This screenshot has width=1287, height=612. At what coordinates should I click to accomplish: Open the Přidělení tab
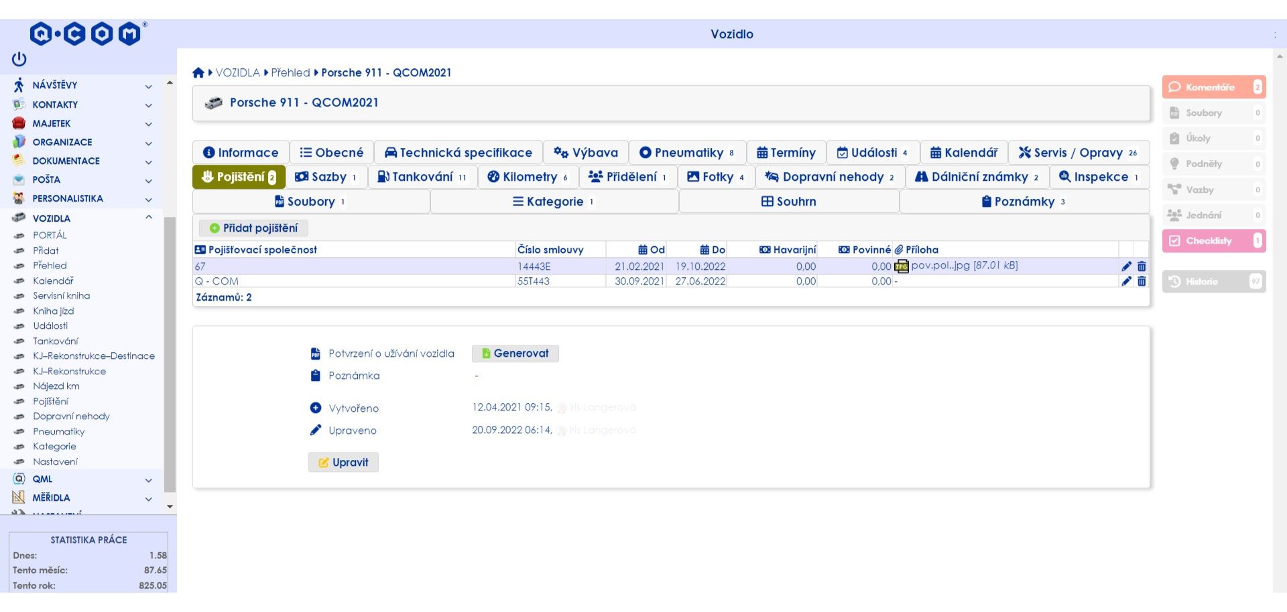(x=627, y=177)
